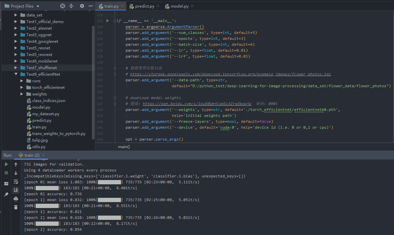Toggle scroll to end of console output
Screen dimensions: 394x235
15,190
